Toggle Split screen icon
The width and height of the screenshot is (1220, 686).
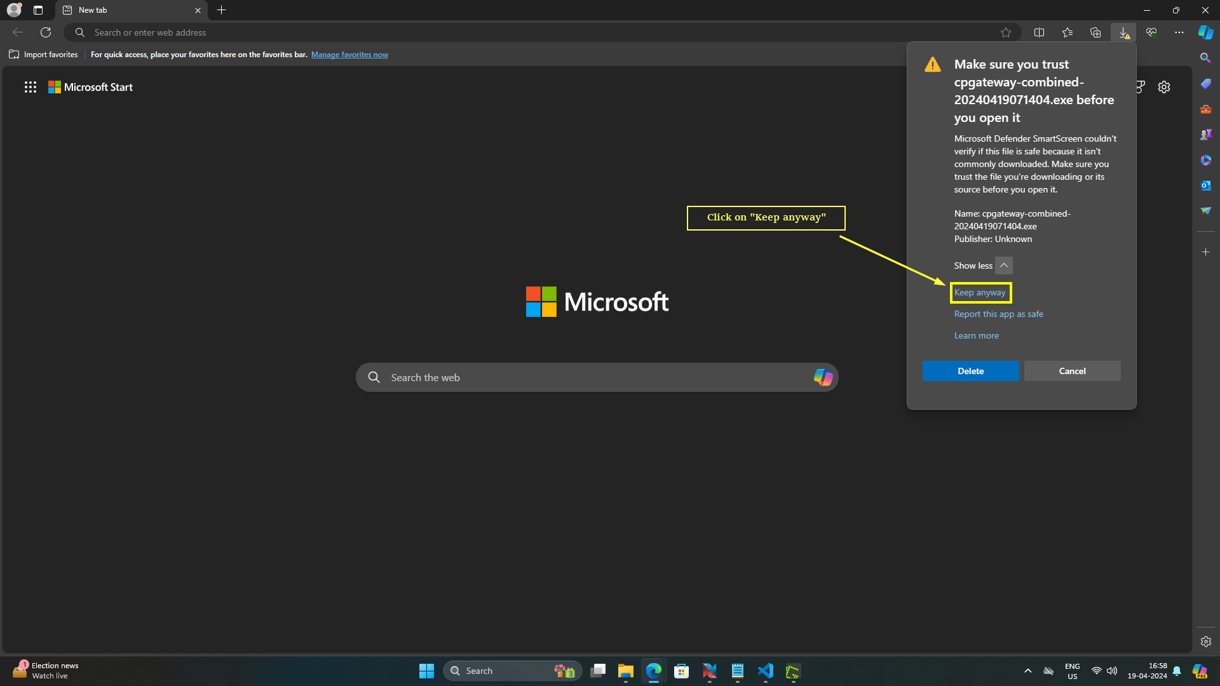pos(1040,32)
